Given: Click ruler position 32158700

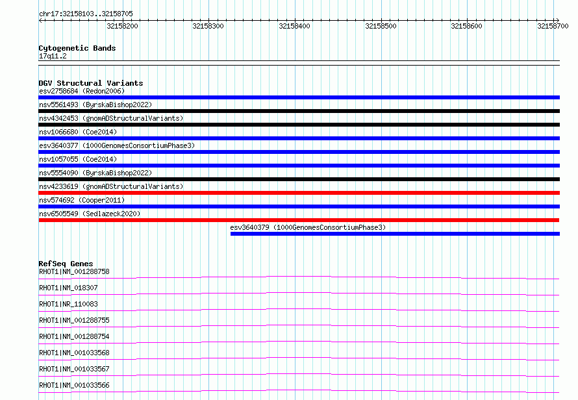Looking at the screenshot, I should 553,26.
